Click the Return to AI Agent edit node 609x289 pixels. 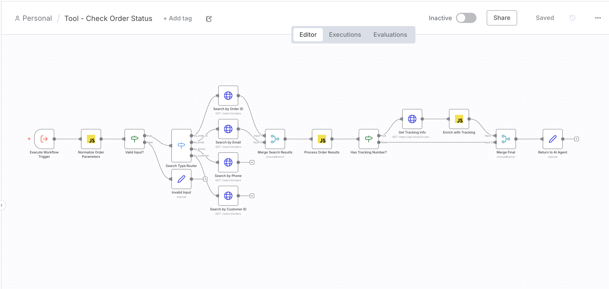click(552, 139)
